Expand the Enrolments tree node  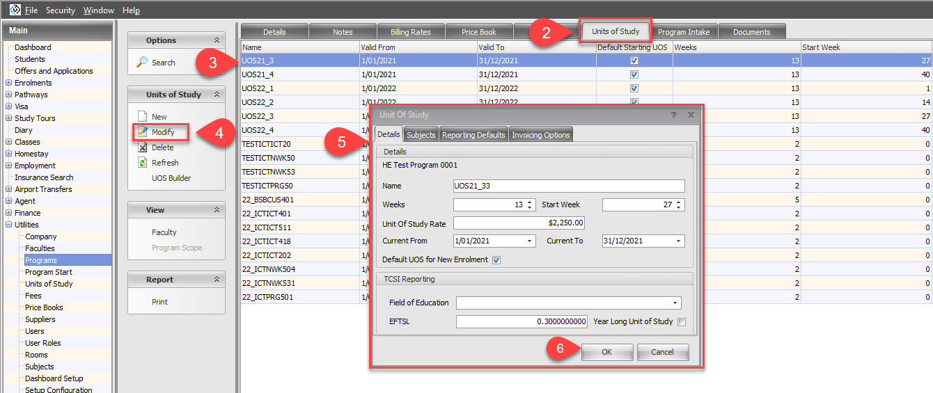tap(9, 83)
